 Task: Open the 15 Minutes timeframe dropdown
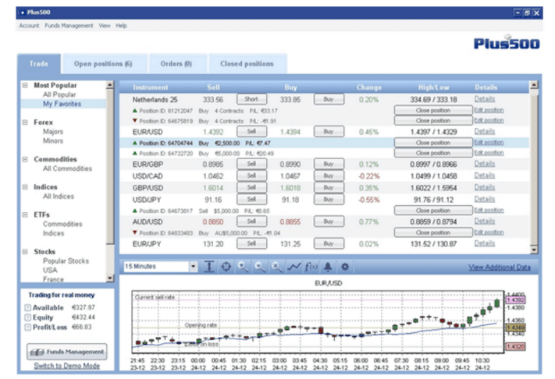tap(194, 267)
